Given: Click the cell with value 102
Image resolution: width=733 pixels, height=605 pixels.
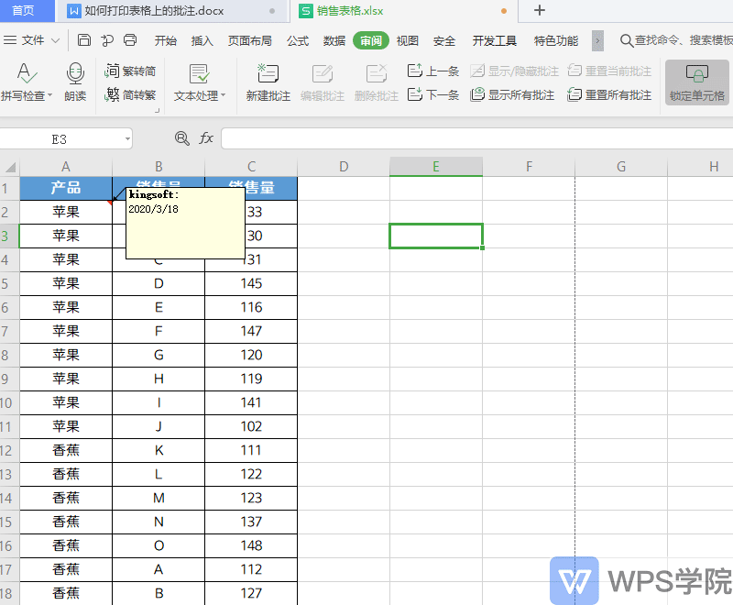Looking at the screenshot, I should pos(251,426).
